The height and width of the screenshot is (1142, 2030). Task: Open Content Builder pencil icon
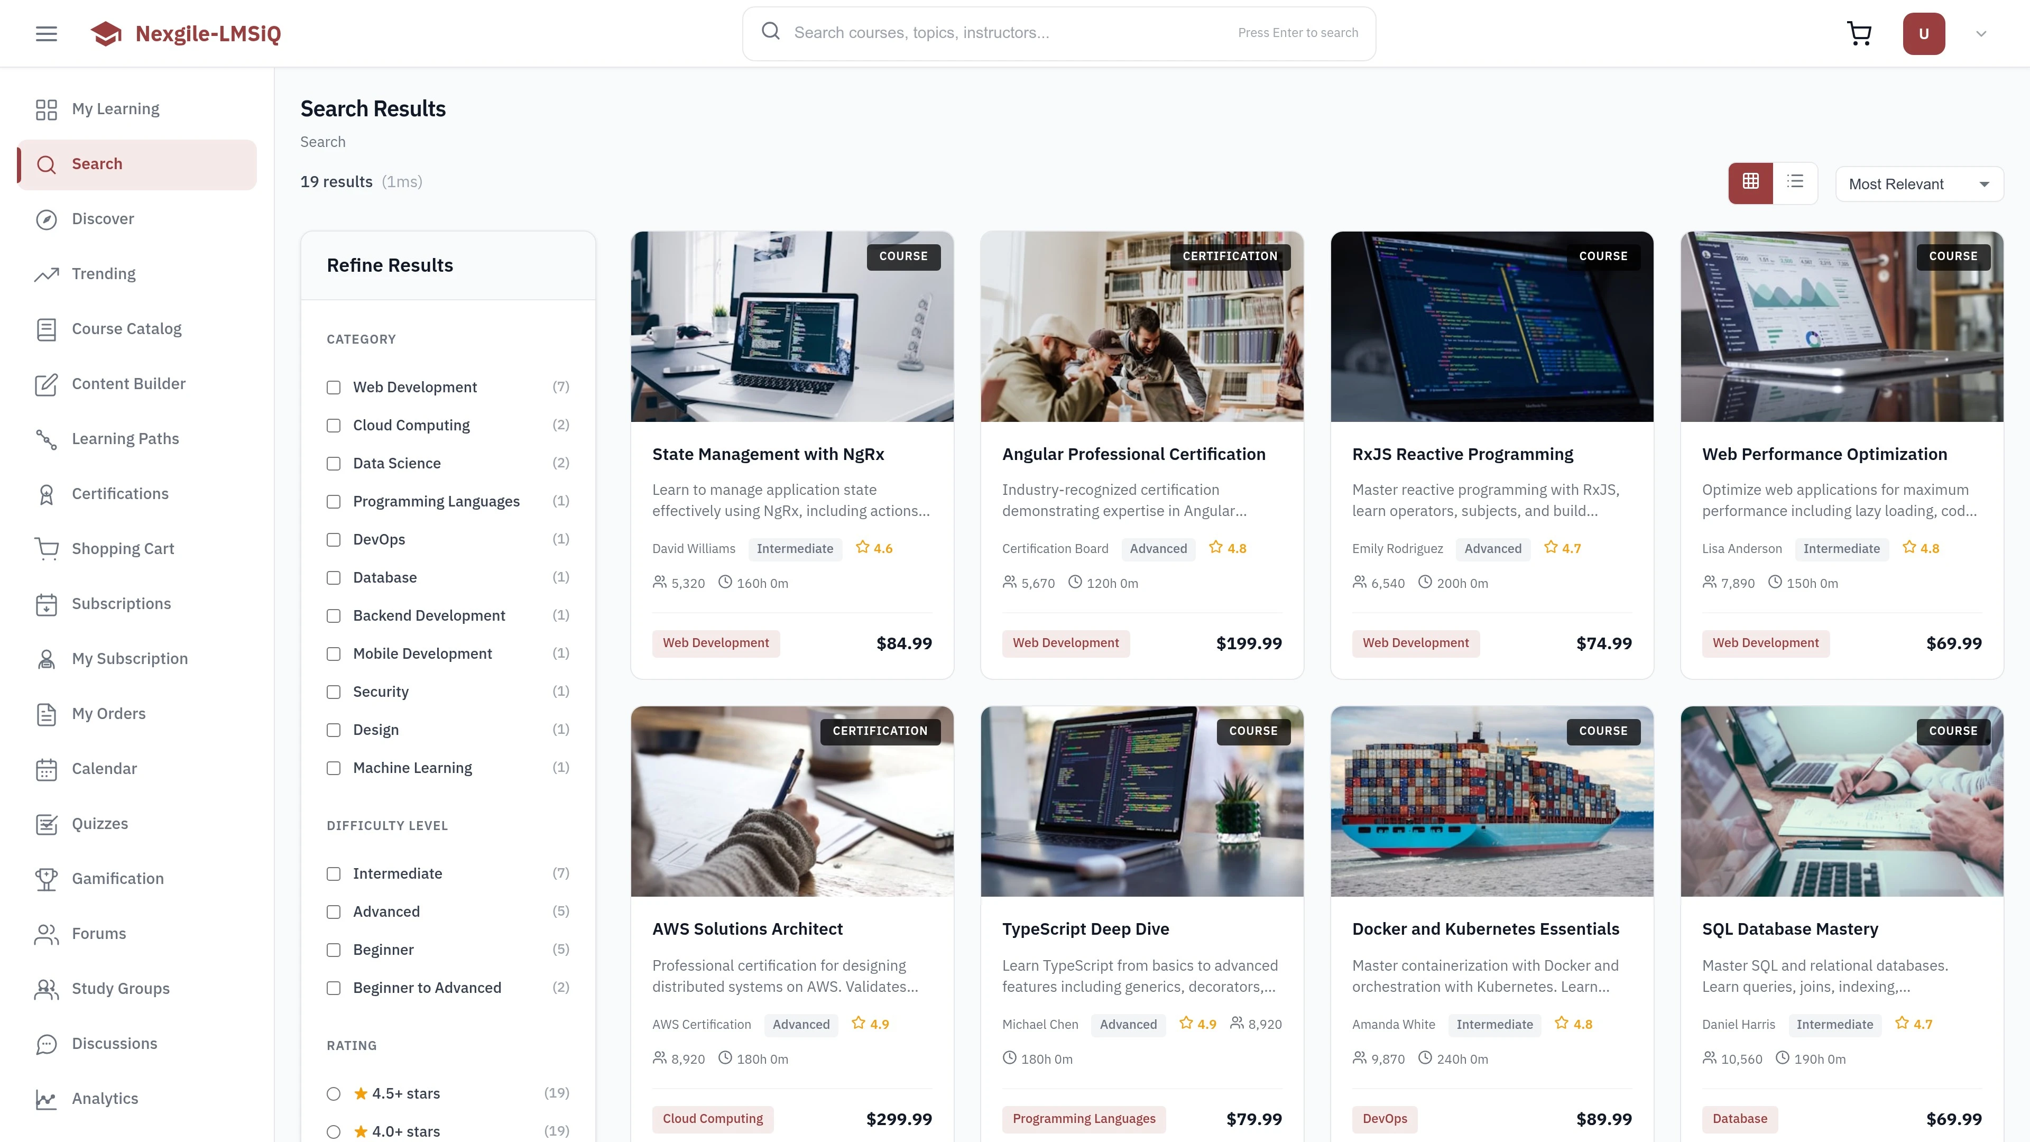pyautogui.click(x=47, y=384)
